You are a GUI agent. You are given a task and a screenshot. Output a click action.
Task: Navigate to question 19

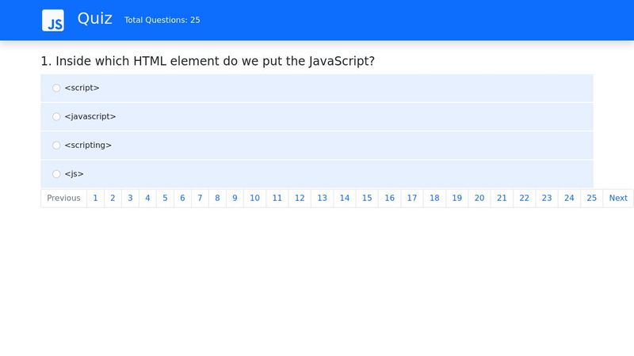[x=456, y=199]
